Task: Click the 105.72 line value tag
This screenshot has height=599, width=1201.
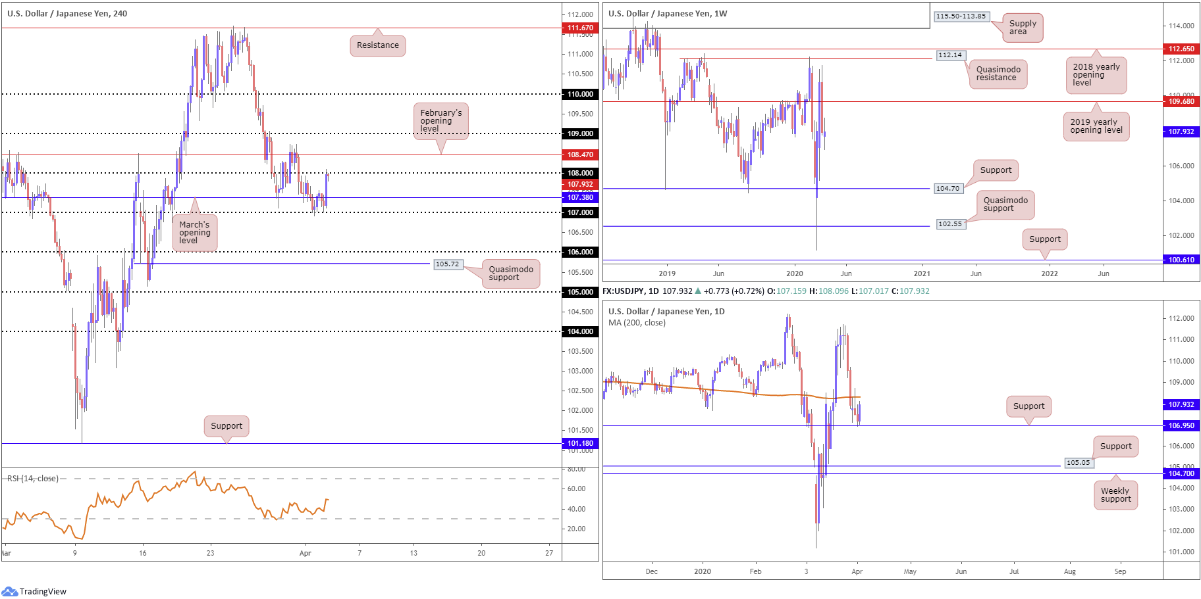Action: pos(448,264)
